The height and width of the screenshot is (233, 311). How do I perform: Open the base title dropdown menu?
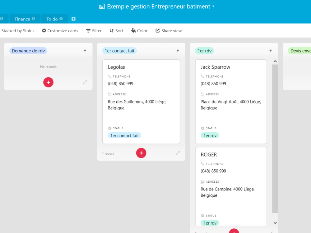(213, 6)
